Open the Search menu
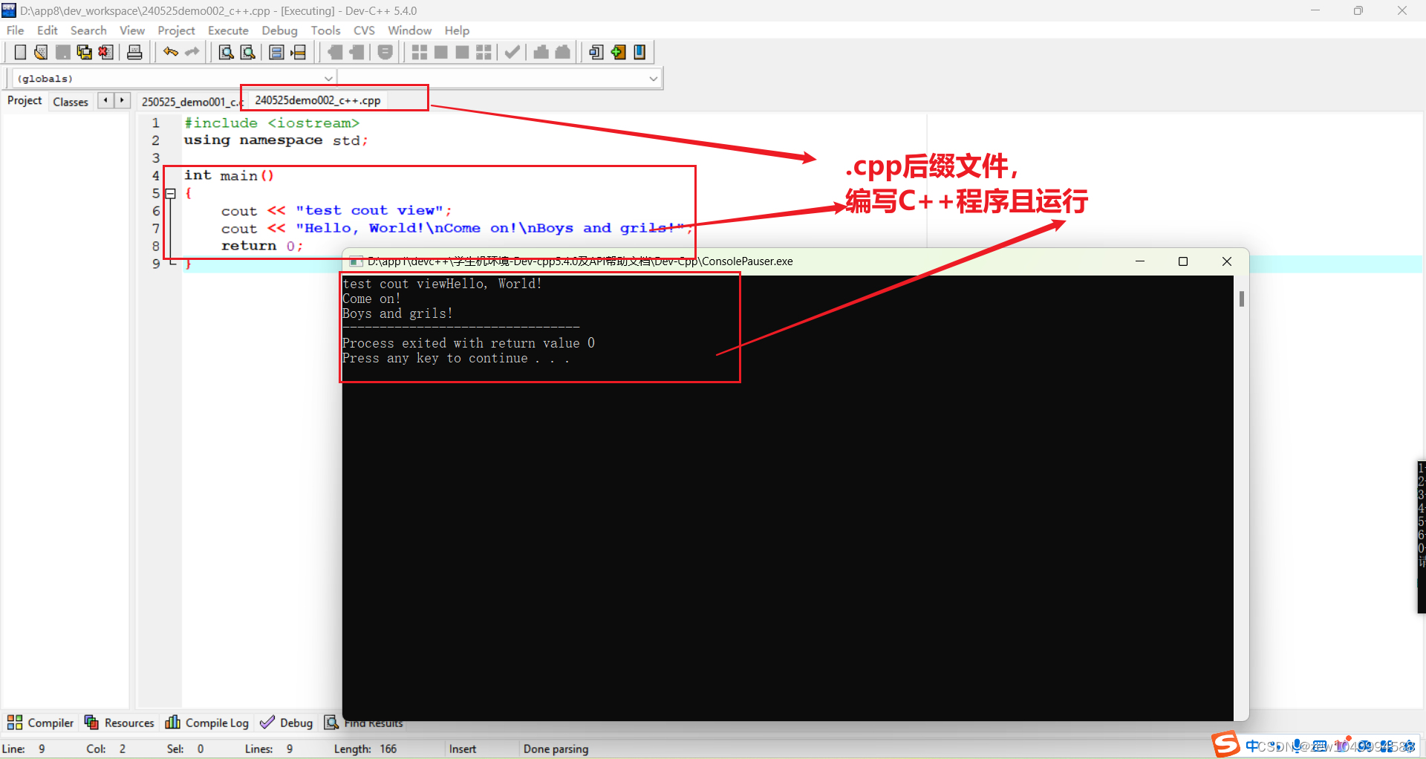The image size is (1426, 759). pos(88,30)
